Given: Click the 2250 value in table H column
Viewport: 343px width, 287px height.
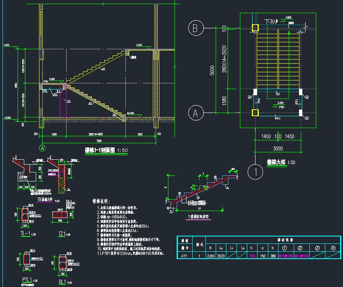Looking at the screenshot, I should [x=211, y=255].
